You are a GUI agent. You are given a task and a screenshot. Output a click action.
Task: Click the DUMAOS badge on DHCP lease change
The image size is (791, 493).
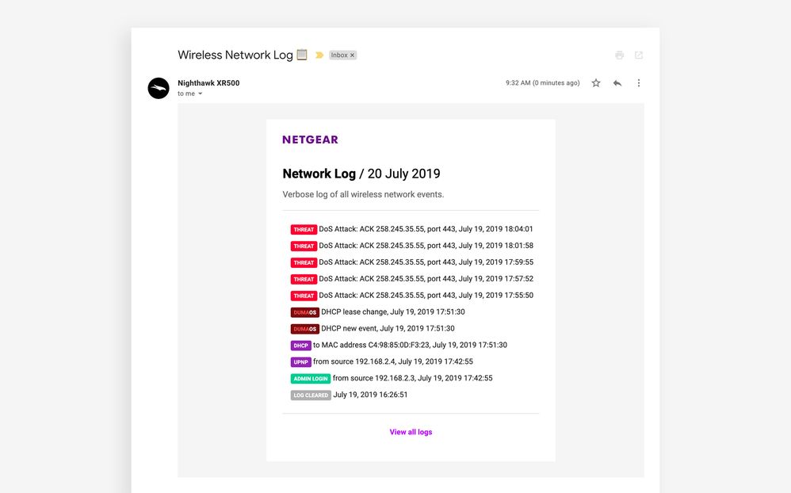coord(304,311)
